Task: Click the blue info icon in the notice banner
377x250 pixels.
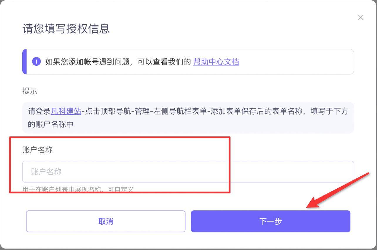Action: point(36,62)
